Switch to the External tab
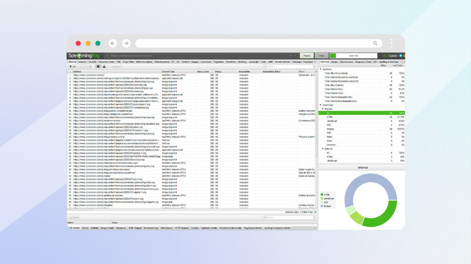The height and width of the screenshot is (264, 471). 82,62
